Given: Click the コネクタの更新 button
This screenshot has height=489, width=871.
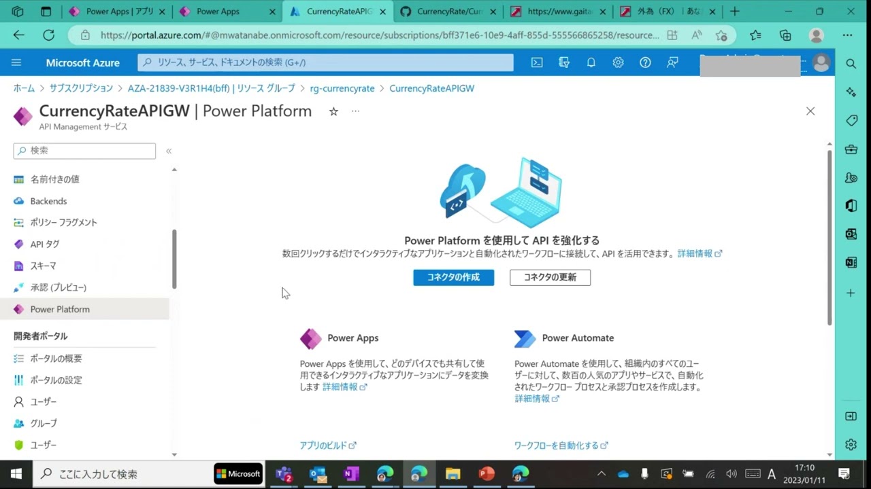Looking at the screenshot, I should 550,277.
